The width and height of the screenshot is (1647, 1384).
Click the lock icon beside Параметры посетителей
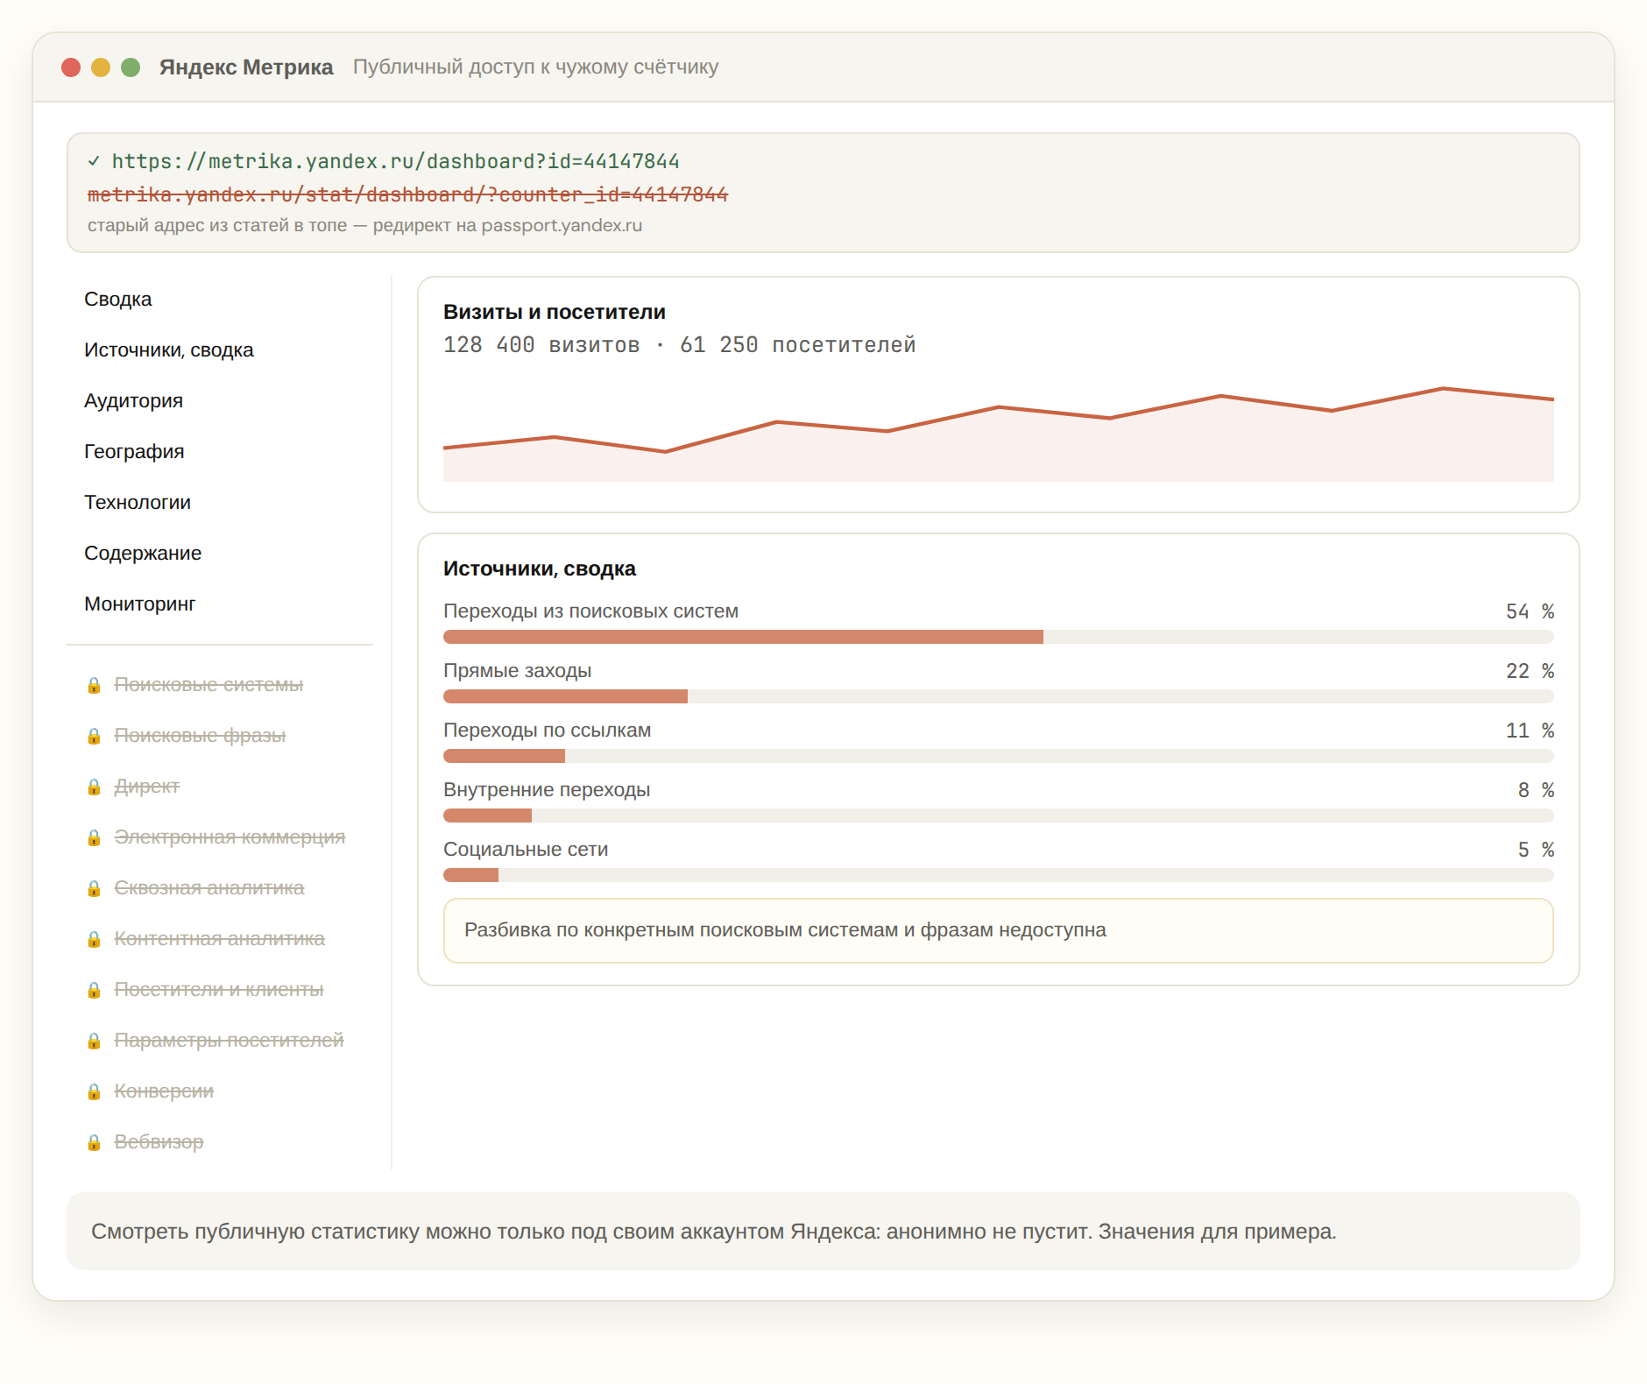[94, 1041]
